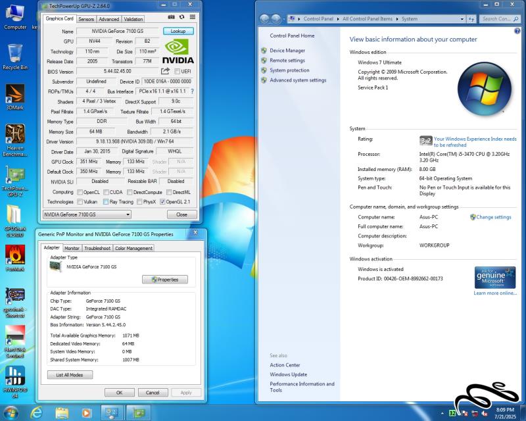Click the GPU-Z Name field value

118,31
